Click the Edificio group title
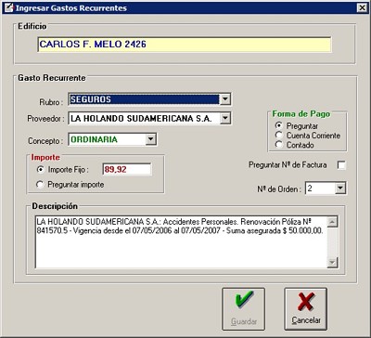This screenshot has height=338, width=371. click(32, 26)
